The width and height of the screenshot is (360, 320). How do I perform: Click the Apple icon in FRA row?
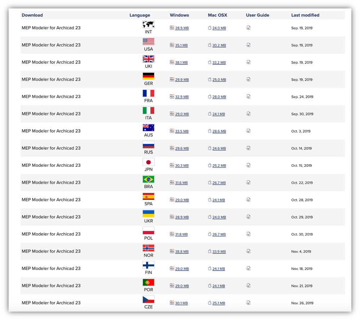point(210,97)
